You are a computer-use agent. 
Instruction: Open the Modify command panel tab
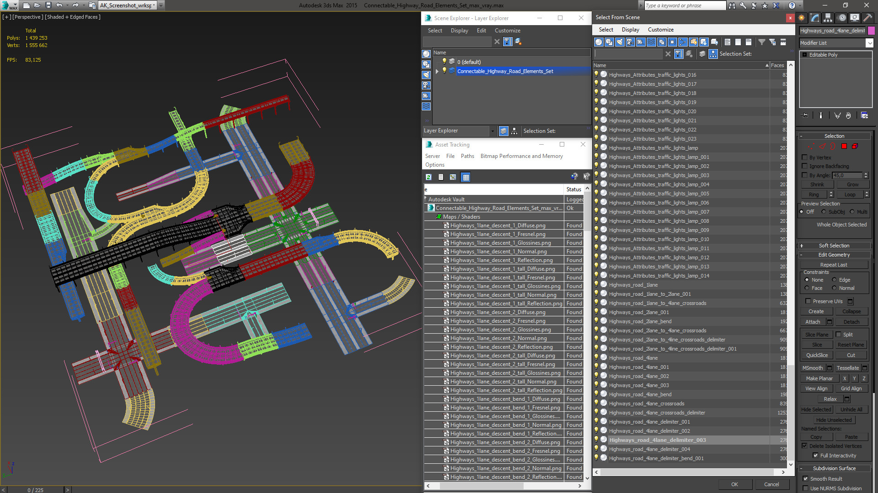point(815,18)
